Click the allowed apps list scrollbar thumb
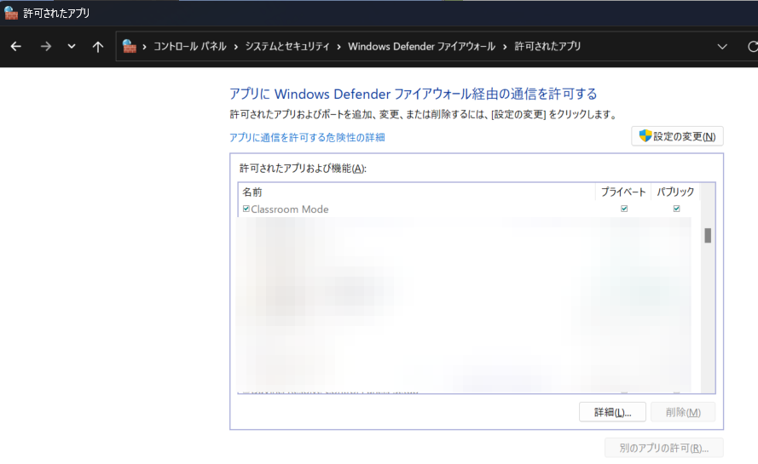The image size is (758, 464). [x=708, y=236]
